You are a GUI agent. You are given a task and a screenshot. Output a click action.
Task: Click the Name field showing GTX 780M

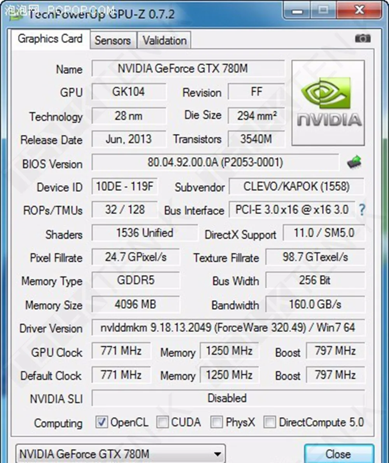[188, 69]
